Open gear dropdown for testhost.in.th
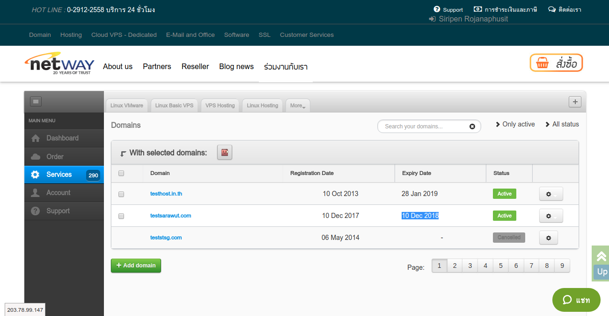The width and height of the screenshot is (609, 316). pyautogui.click(x=551, y=194)
